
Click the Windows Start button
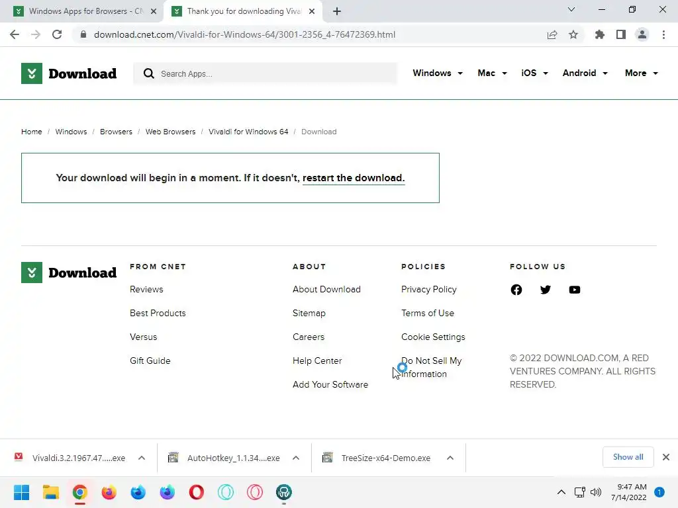[22, 492]
